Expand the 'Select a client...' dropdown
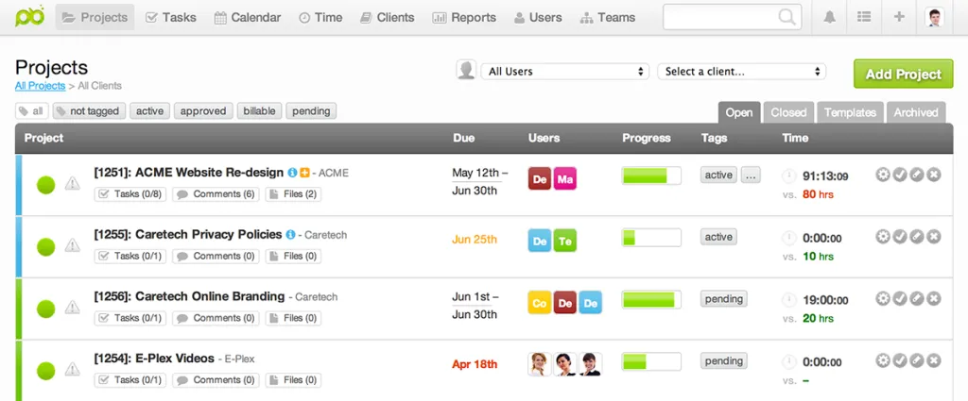The height and width of the screenshot is (401, 968). click(741, 72)
